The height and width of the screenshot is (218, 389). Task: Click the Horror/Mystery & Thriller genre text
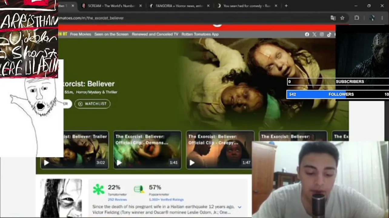[x=96, y=92]
